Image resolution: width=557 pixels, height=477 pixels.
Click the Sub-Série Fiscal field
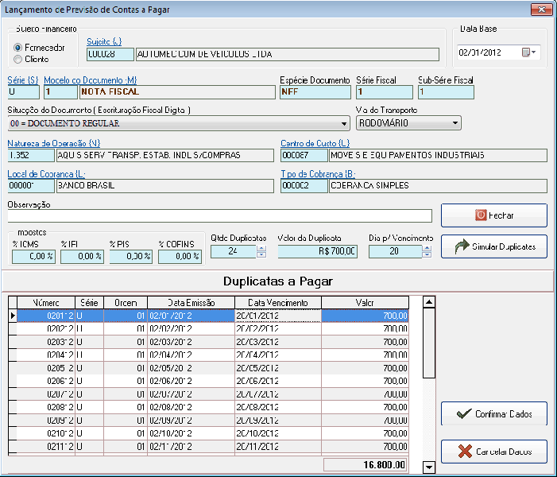pos(446,92)
